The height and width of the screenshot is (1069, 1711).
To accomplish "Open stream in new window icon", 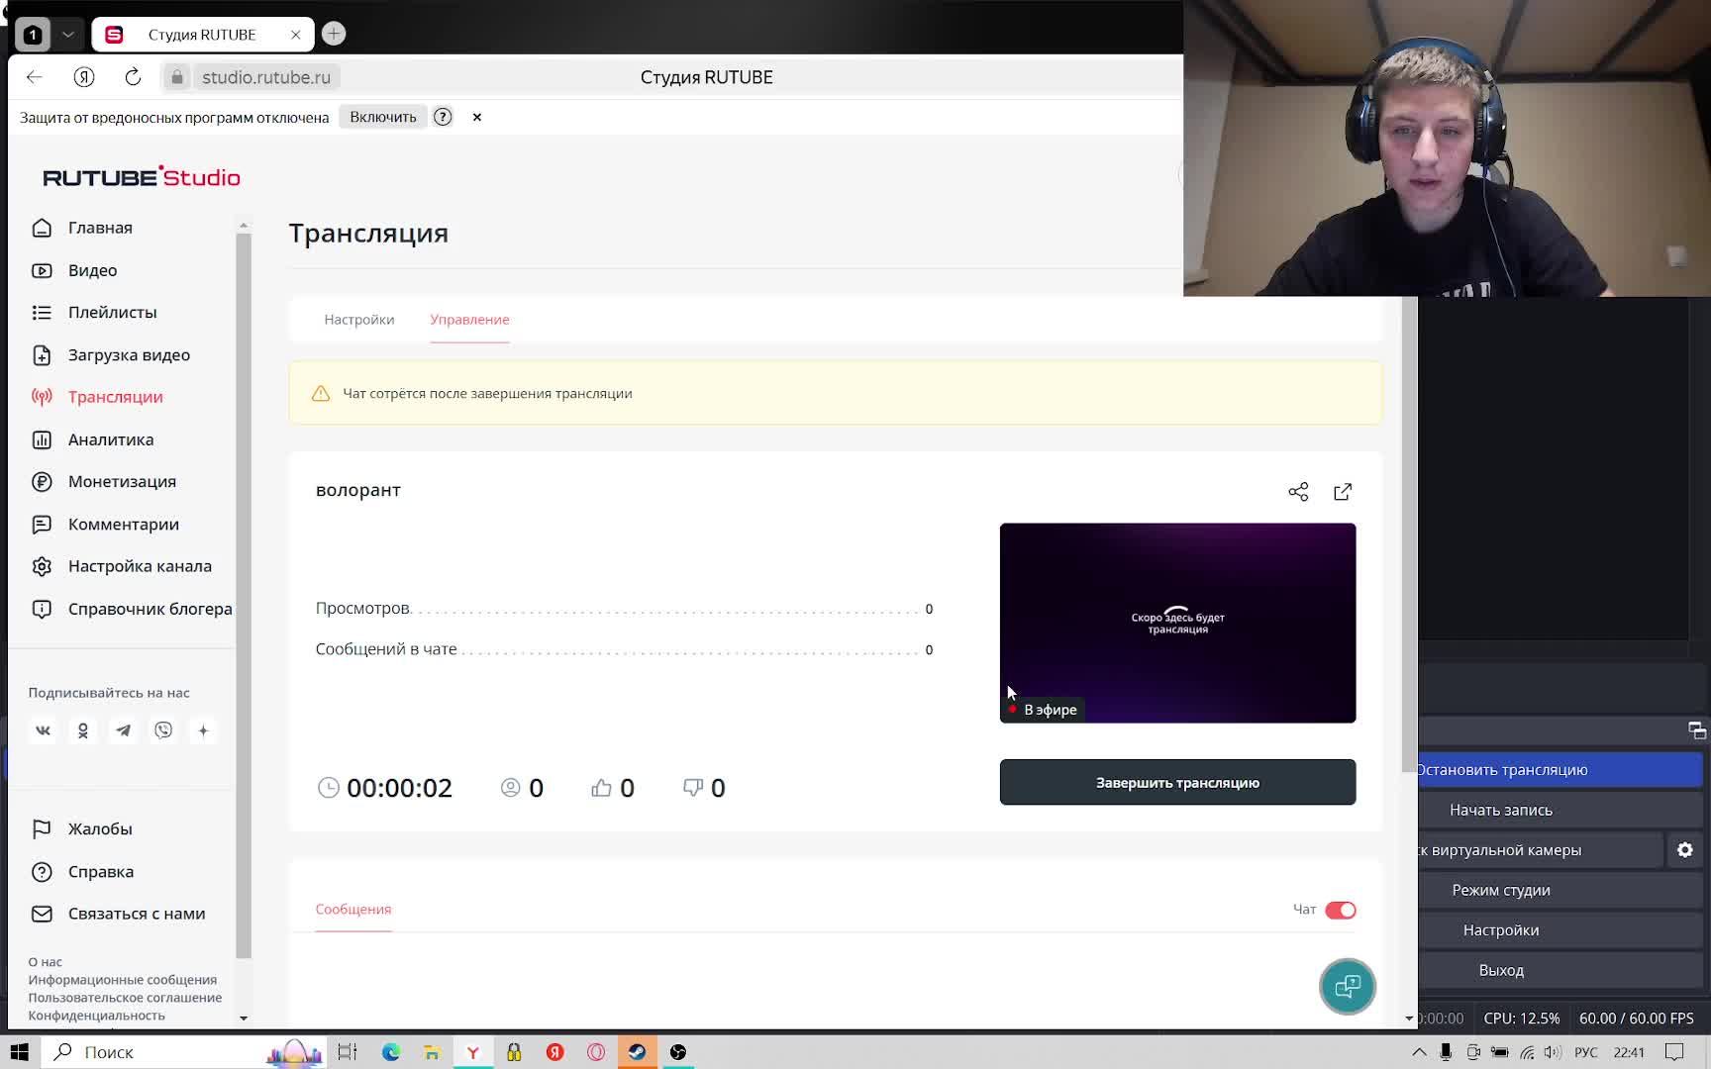I will click(x=1343, y=492).
